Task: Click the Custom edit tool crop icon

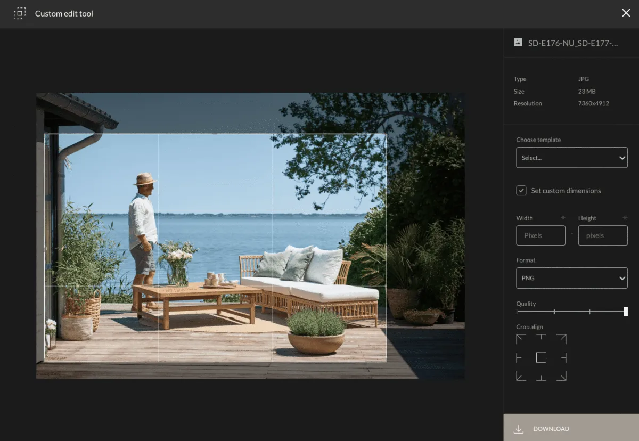Action: [19, 13]
